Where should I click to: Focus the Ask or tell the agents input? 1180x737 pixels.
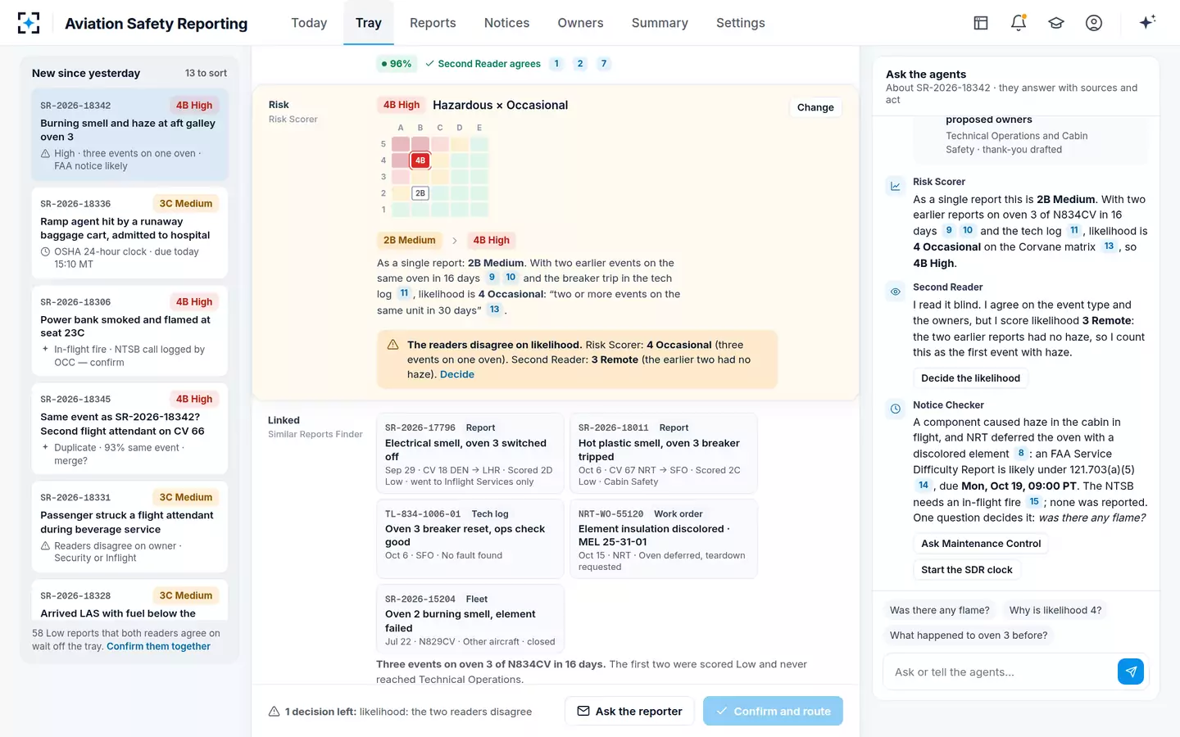click(1000, 672)
